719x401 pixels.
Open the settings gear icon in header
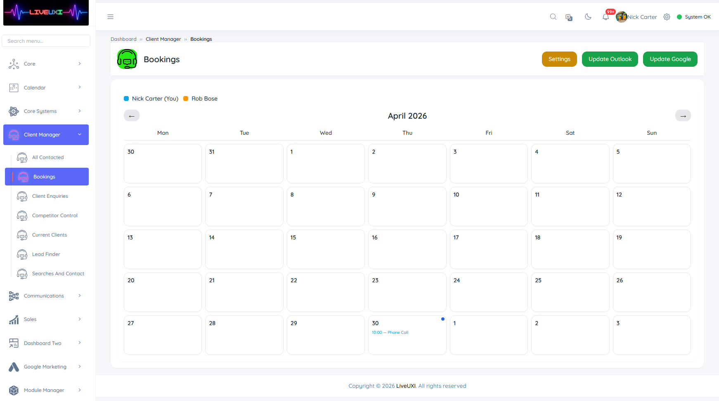coord(667,17)
